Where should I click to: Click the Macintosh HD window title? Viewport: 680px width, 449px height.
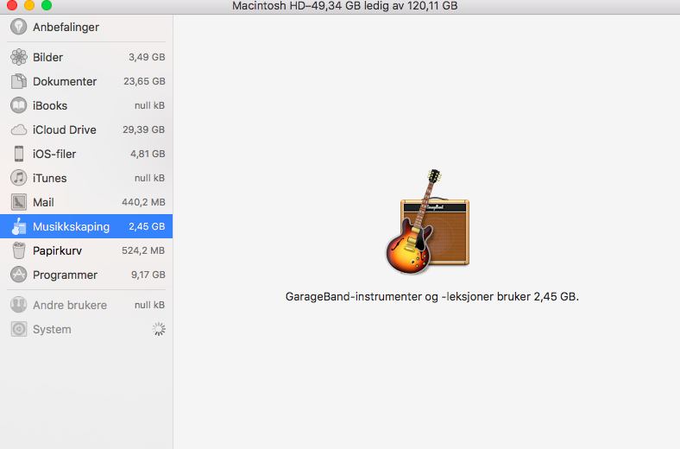[345, 6]
